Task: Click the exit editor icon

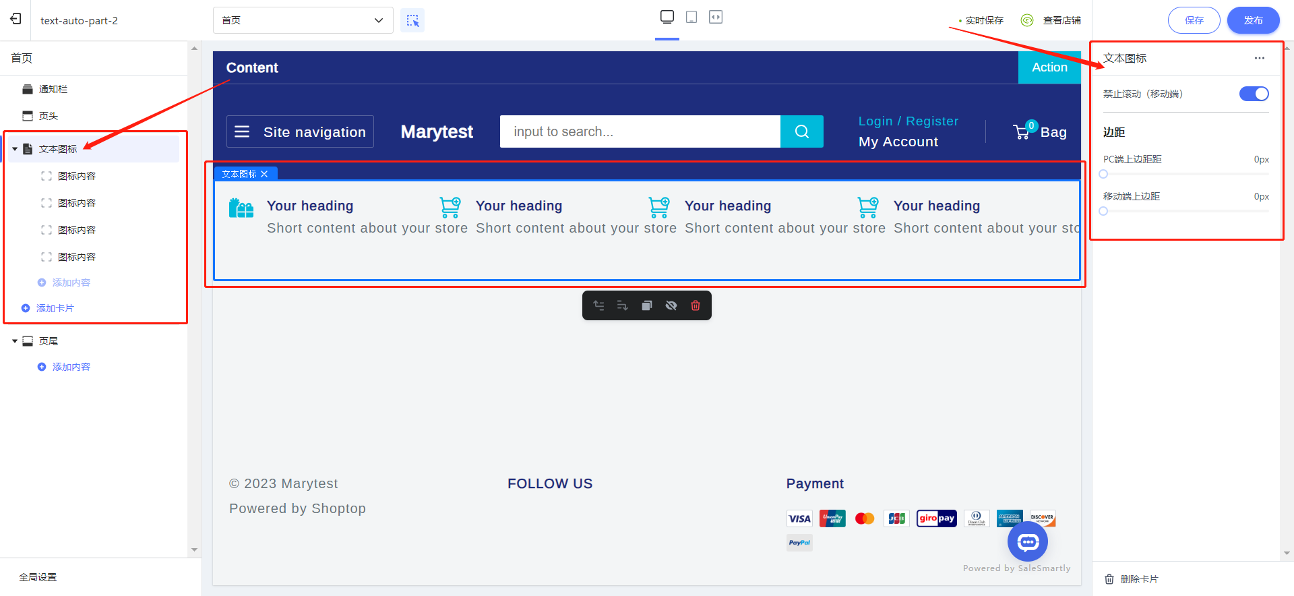Action: (x=16, y=19)
